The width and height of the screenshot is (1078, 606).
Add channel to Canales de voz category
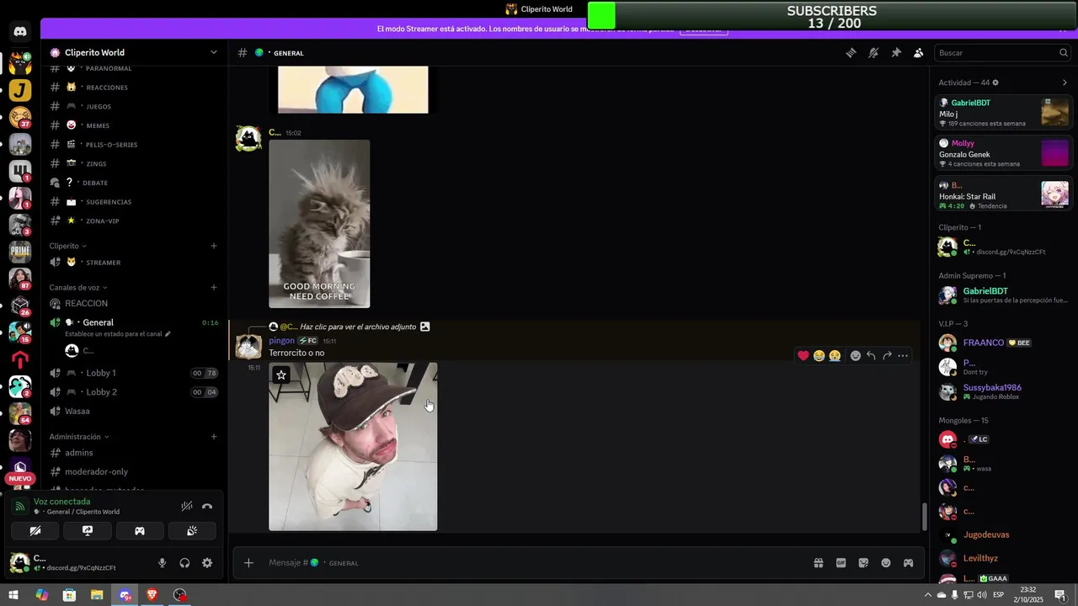pyautogui.click(x=214, y=287)
